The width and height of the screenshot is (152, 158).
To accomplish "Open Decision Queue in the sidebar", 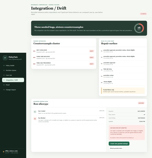I will [13, 70].
